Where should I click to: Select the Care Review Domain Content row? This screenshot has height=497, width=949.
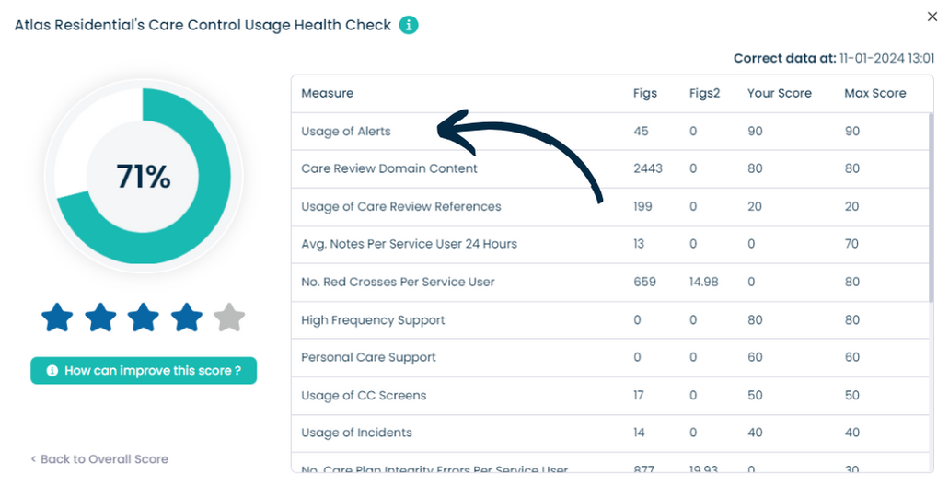tap(389, 169)
